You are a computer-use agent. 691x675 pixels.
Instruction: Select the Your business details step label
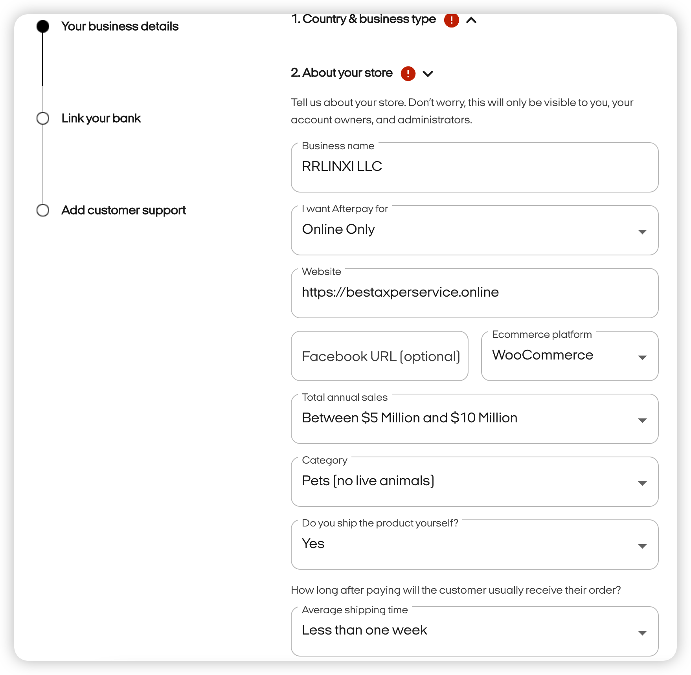120,26
